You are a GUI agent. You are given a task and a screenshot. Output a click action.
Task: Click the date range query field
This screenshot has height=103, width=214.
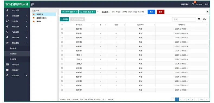coord(128,12)
